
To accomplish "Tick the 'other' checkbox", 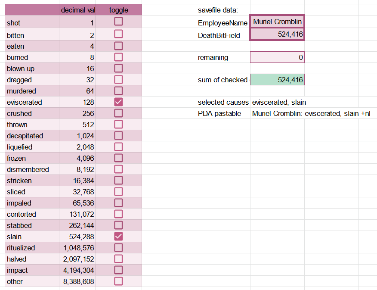I will click(x=118, y=281).
